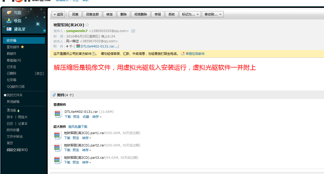Click the 旋风批量下载 link

(x=78, y=127)
